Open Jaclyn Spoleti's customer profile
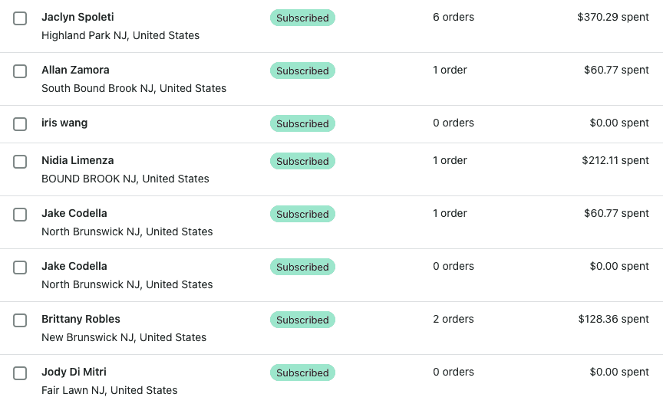This screenshot has height=407, width=663. (x=78, y=17)
